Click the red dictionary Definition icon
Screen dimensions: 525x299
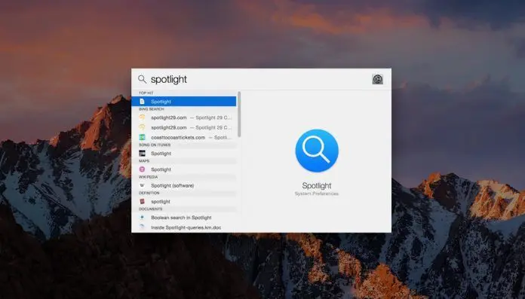pos(142,201)
